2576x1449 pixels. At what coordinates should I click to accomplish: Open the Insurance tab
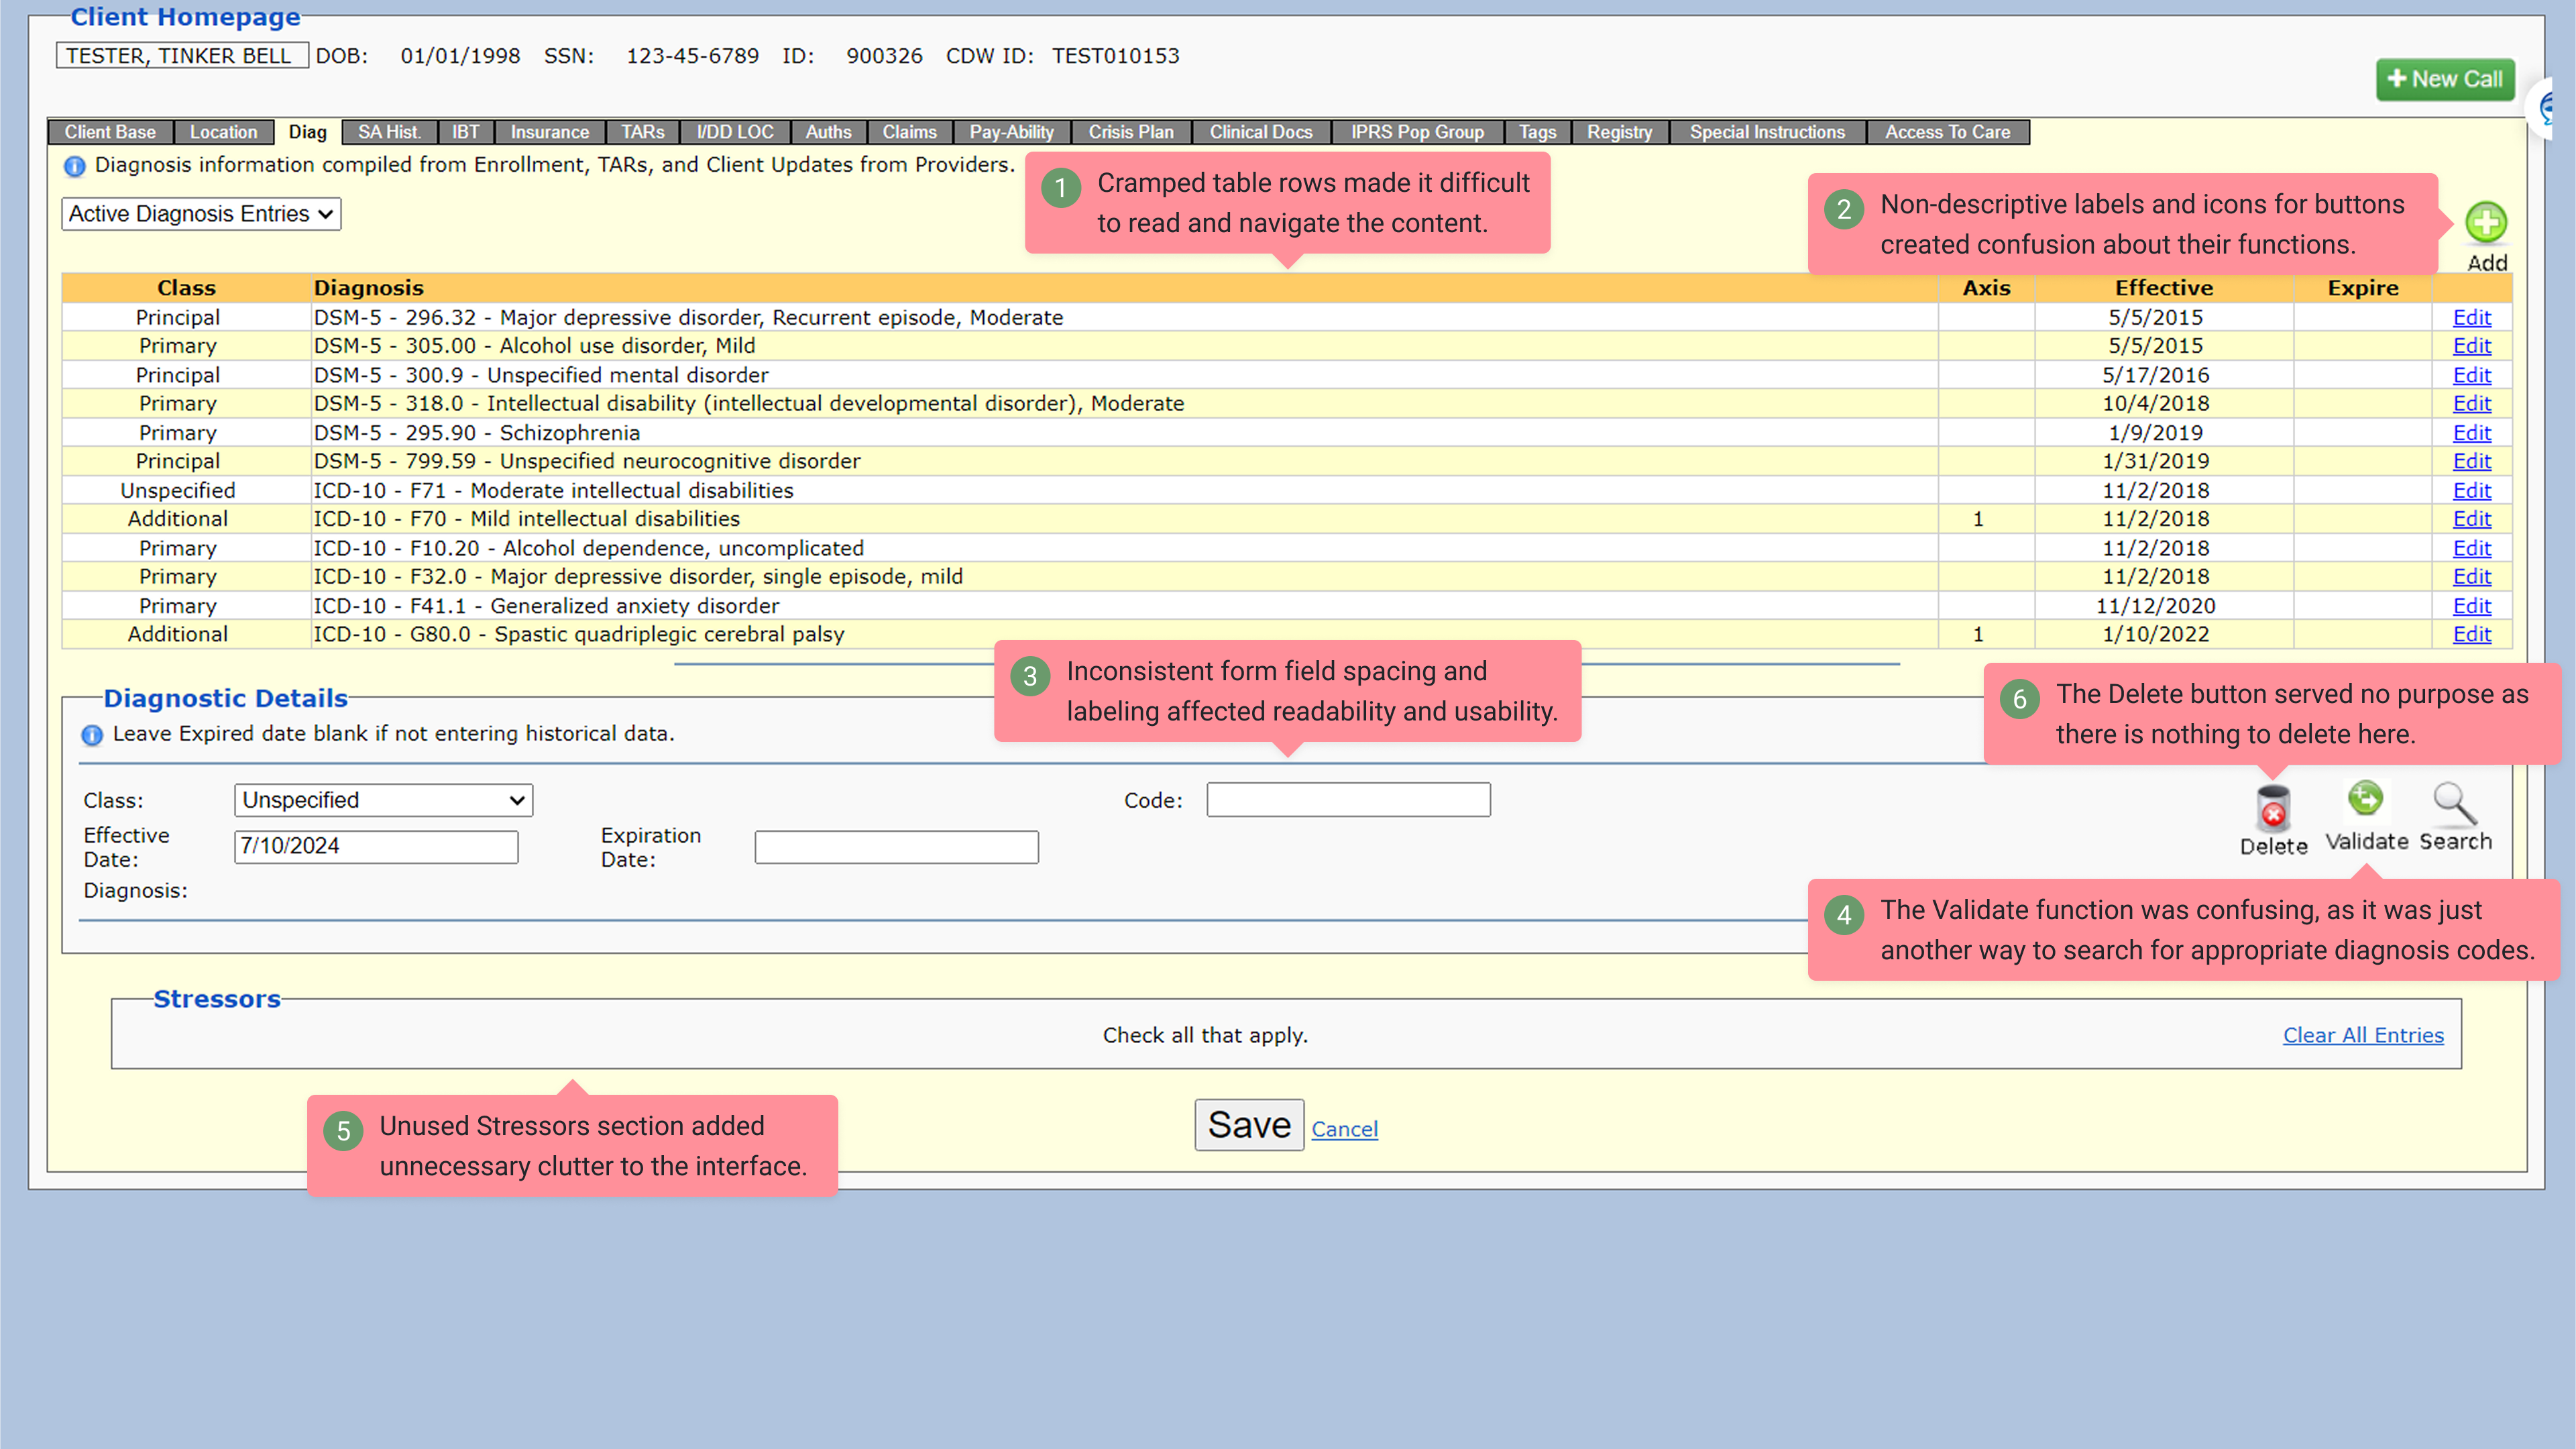click(x=549, y=132)
